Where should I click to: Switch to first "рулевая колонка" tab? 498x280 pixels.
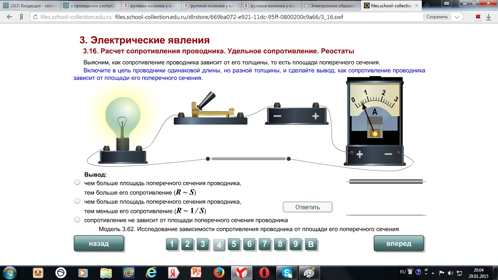pyautogui.click(x=151, y=5)
